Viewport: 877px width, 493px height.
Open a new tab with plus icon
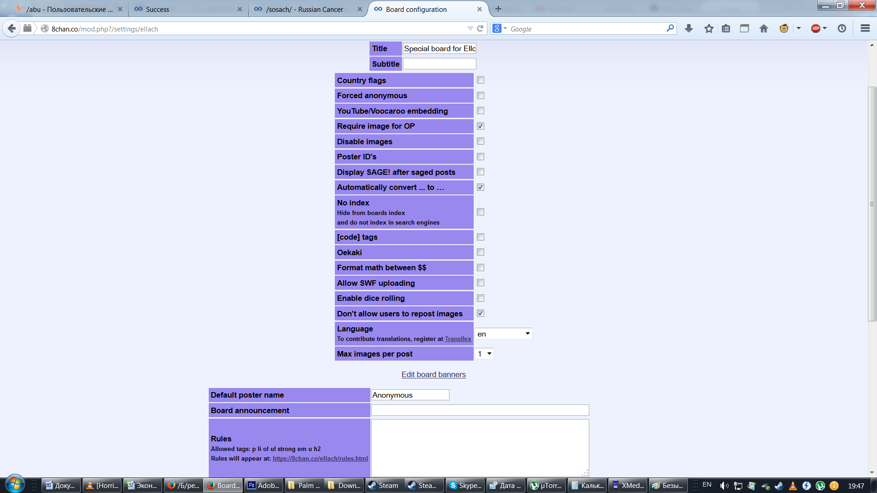click(x=498, y=9)
